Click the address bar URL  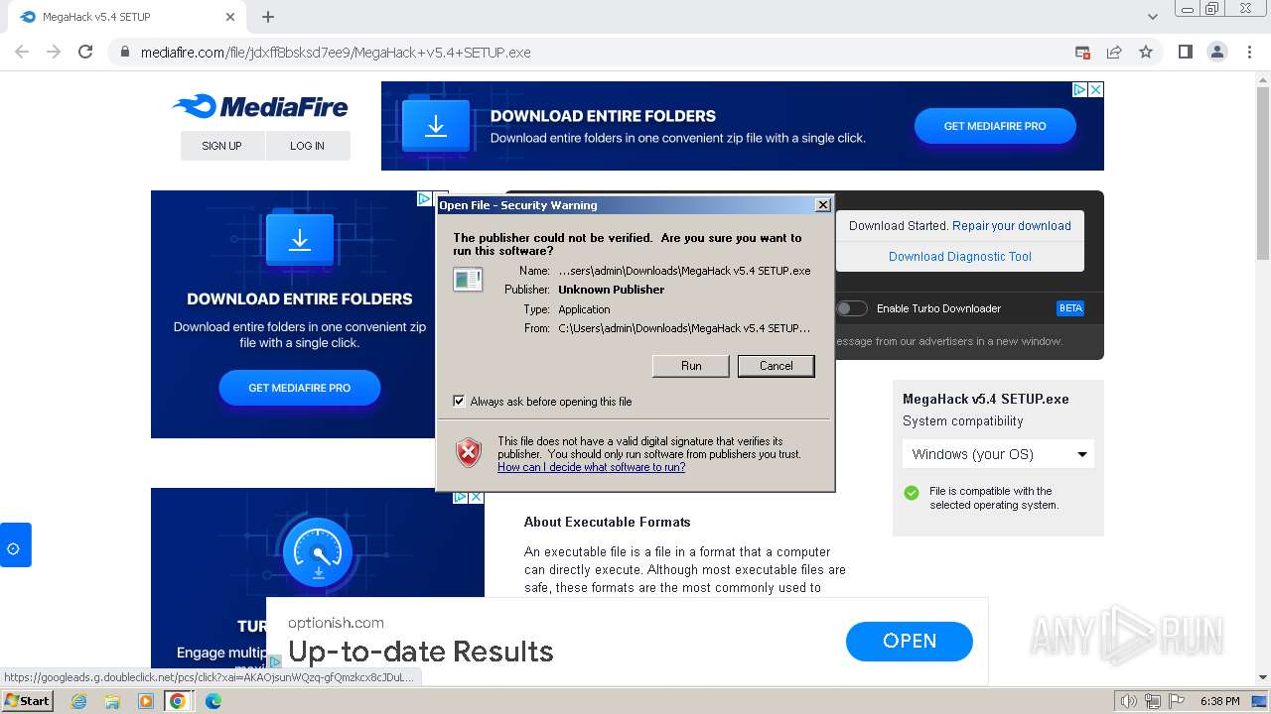336,53
